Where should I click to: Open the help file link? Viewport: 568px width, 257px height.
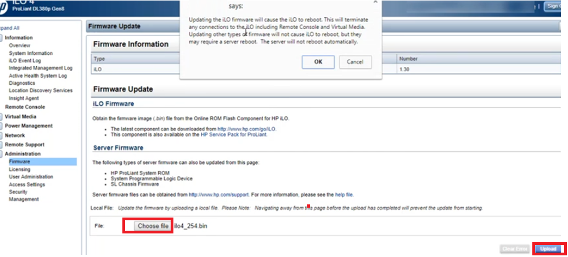(x=344, y=195)
